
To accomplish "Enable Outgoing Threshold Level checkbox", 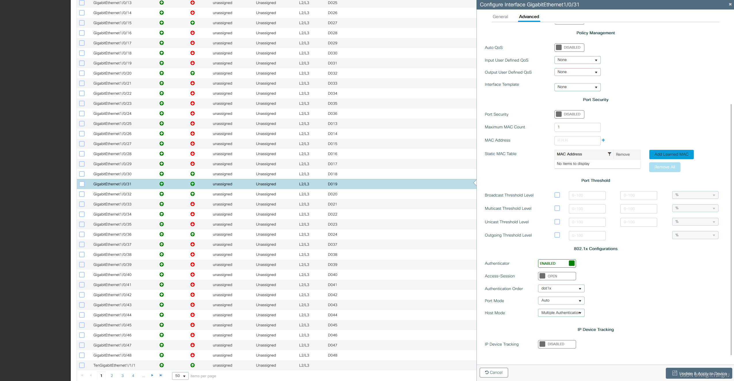I will coord(557,235).
